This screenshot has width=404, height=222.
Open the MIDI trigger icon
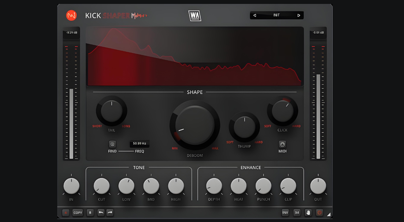[282, 144]
